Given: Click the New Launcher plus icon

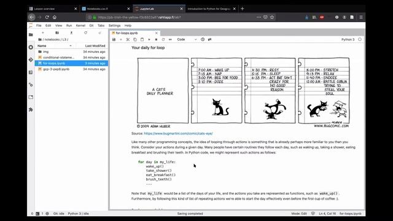Looking at the screenshot, I should point(43,33).
